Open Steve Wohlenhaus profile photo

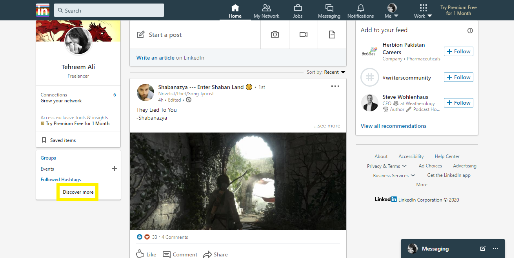[370, 103]
